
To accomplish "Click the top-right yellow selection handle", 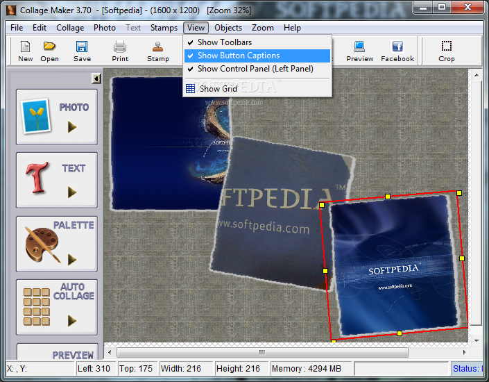I will coord(459,193).
